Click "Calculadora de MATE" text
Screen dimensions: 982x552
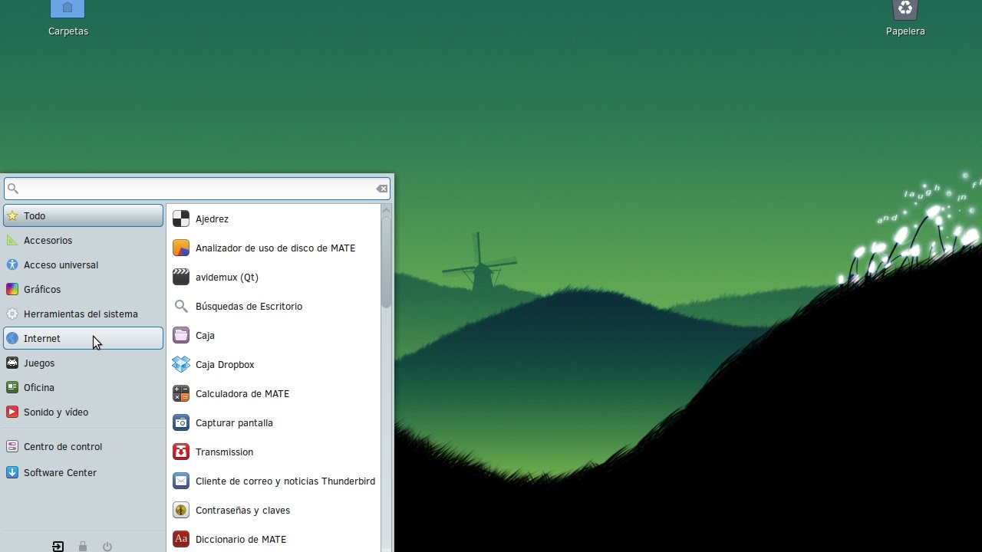(242, 394)
